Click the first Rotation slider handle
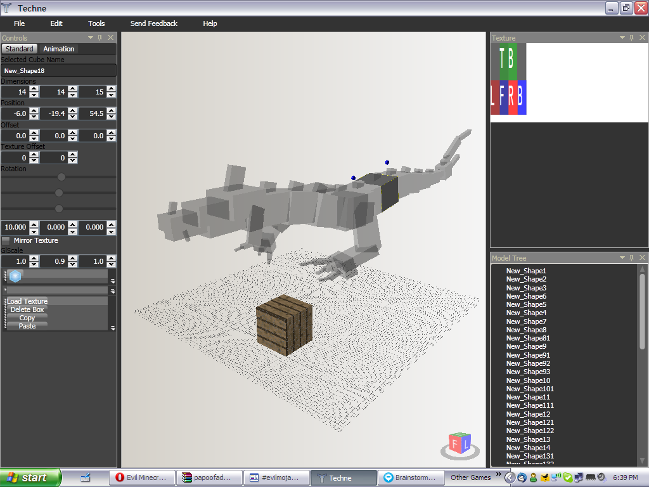The image size is (649, 487). tap(61, 177)
